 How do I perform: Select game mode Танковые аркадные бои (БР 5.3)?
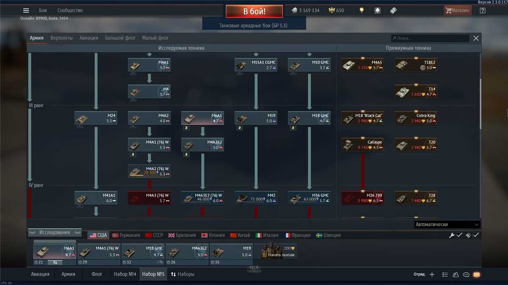pyautogui.click(x=253, y=25)
